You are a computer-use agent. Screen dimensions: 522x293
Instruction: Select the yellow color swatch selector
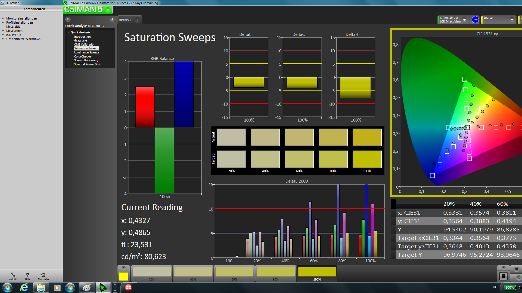pos(124,276)
